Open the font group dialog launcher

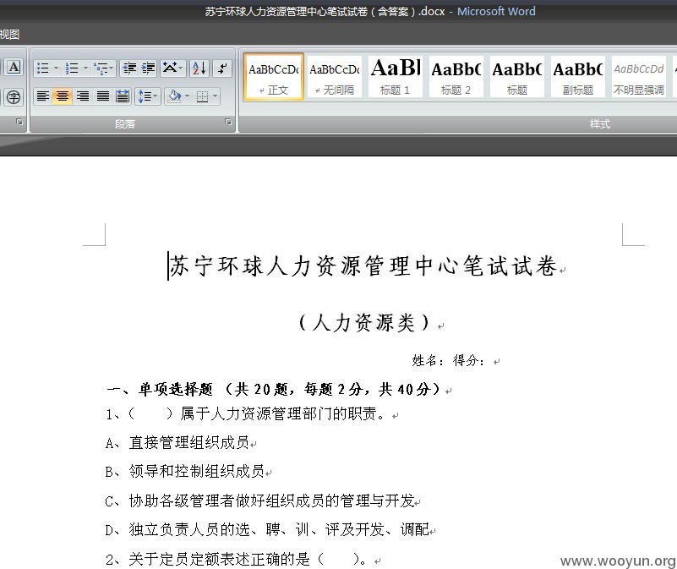(19, 123)
